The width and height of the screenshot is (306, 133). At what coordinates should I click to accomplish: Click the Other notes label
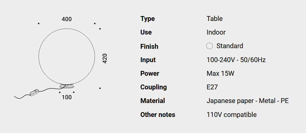[158, 115]
